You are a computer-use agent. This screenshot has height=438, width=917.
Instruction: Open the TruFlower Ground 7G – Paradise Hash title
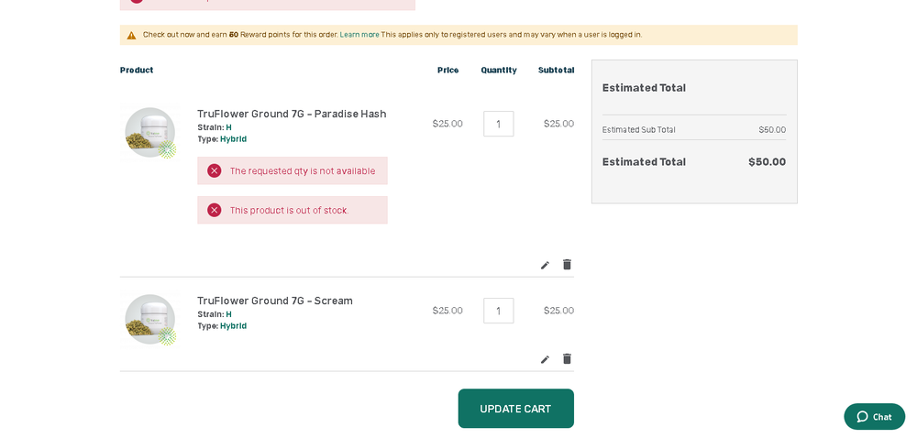[x=292, y=115]
